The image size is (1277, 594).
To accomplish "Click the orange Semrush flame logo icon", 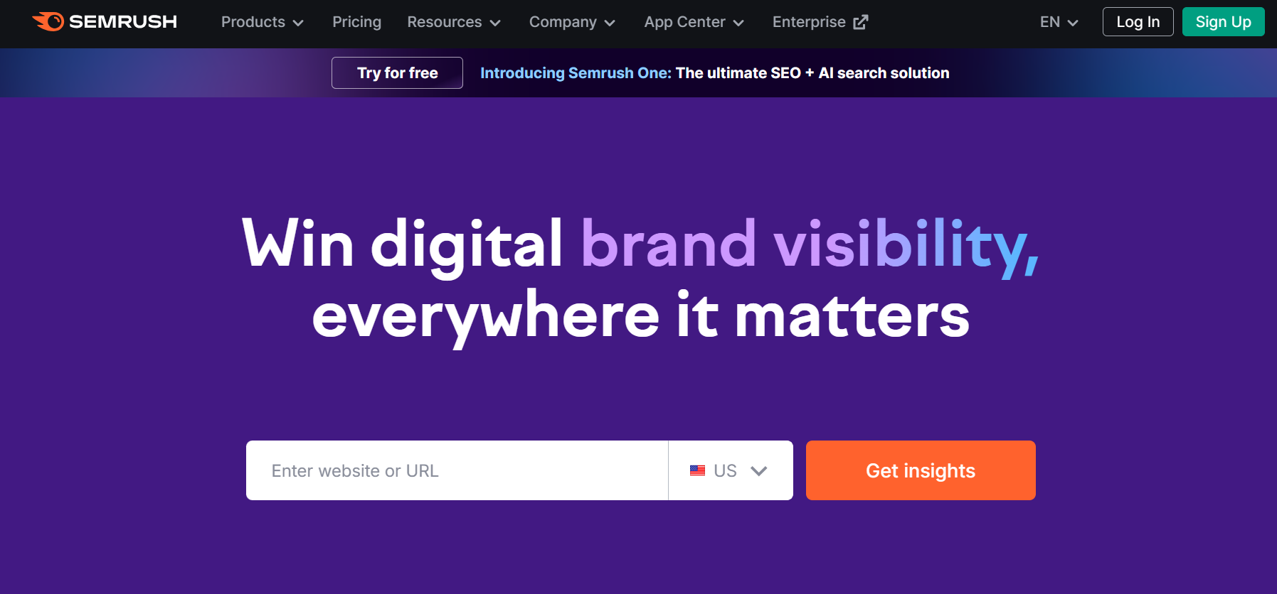I will pos(47,21).
